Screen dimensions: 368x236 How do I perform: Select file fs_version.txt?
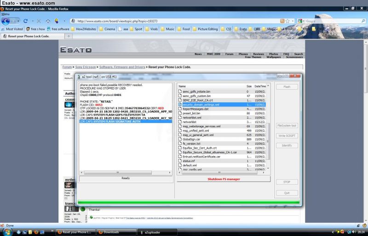click(x=222, y=144)
